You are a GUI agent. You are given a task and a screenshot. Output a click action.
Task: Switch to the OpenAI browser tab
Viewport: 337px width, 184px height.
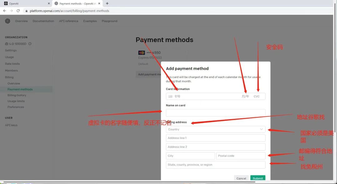tap(26, 3)
